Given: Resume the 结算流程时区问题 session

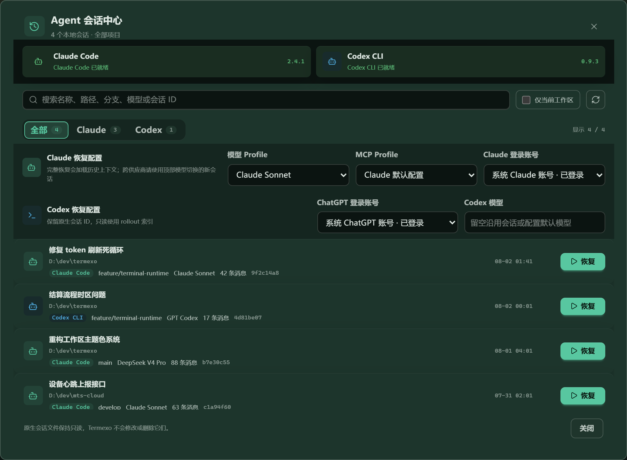Looking at the screenshot, I should click(x=583, y=306).
